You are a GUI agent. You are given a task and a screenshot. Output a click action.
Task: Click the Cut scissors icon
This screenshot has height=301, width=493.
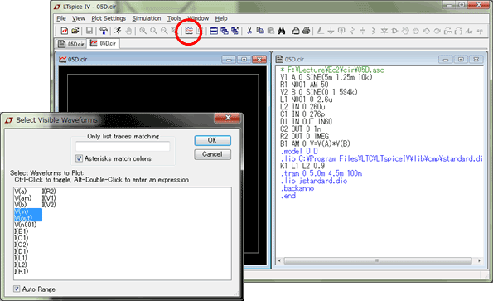pos(249,31)
